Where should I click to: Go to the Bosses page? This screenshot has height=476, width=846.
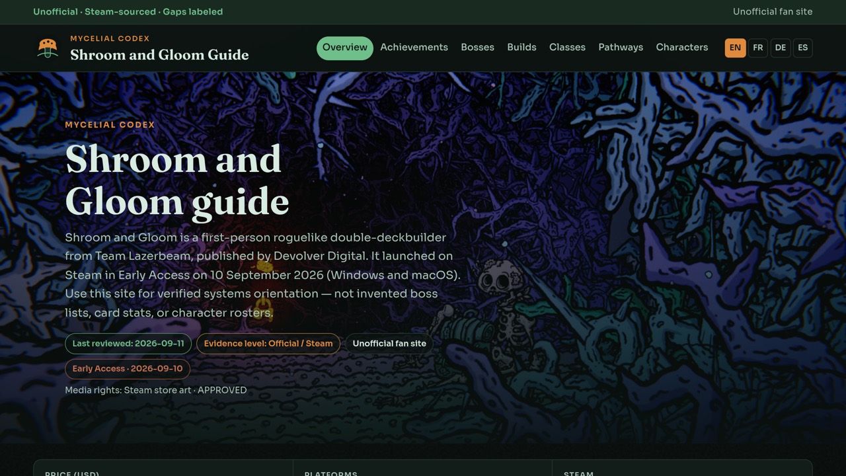click(477, 48)
